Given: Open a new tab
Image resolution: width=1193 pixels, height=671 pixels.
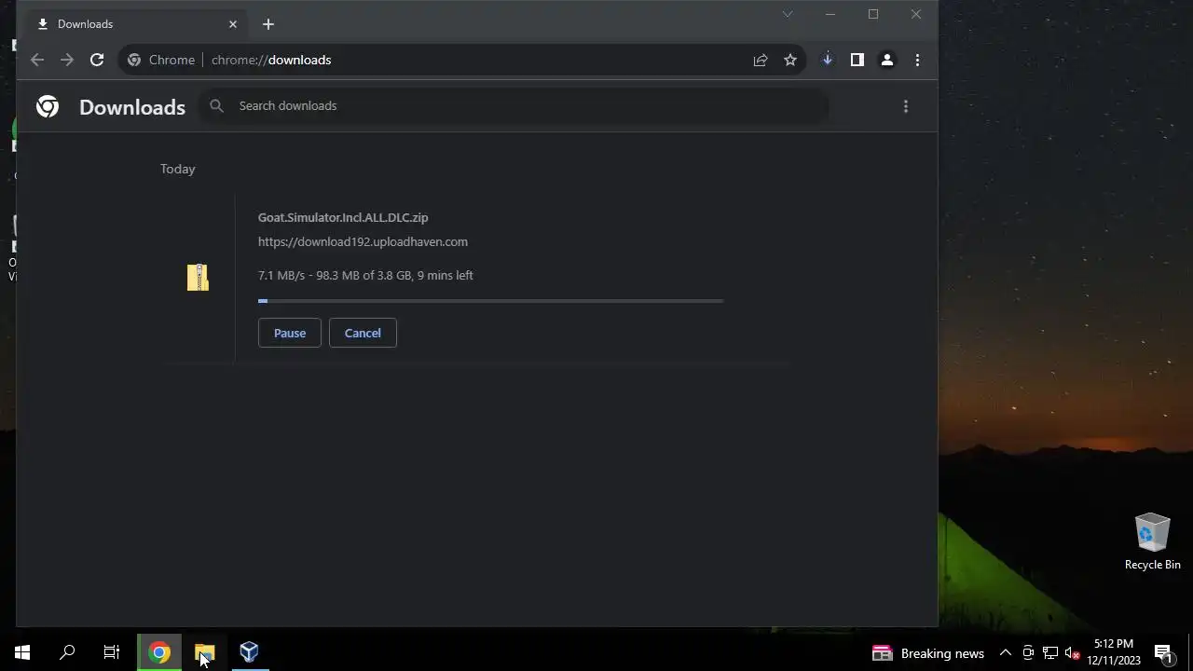Looking at the screenshot, I should point(268,24).
